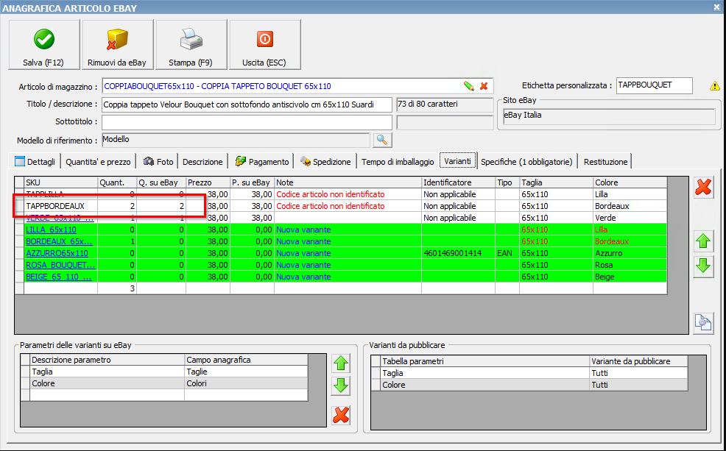Click the row selector of the TAPPBORDEAUX row

19,206
